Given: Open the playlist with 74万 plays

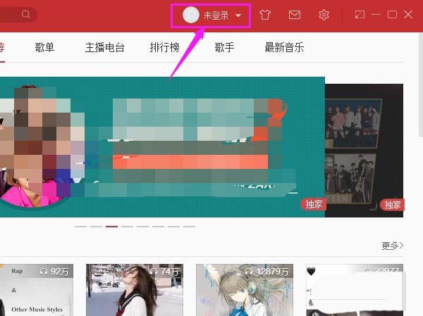Looking at the screenshot, I should [x=135, y=290].
